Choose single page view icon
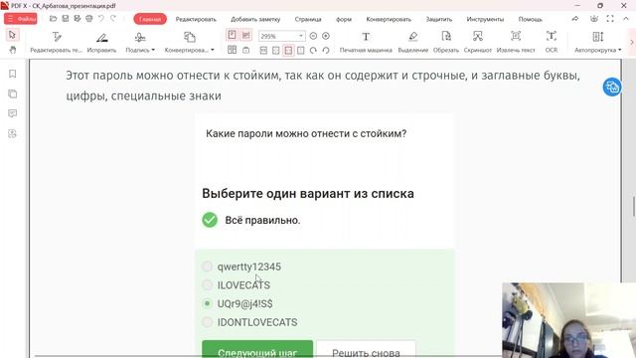Screen dimensions: 636x358 (x=232, y=35)
